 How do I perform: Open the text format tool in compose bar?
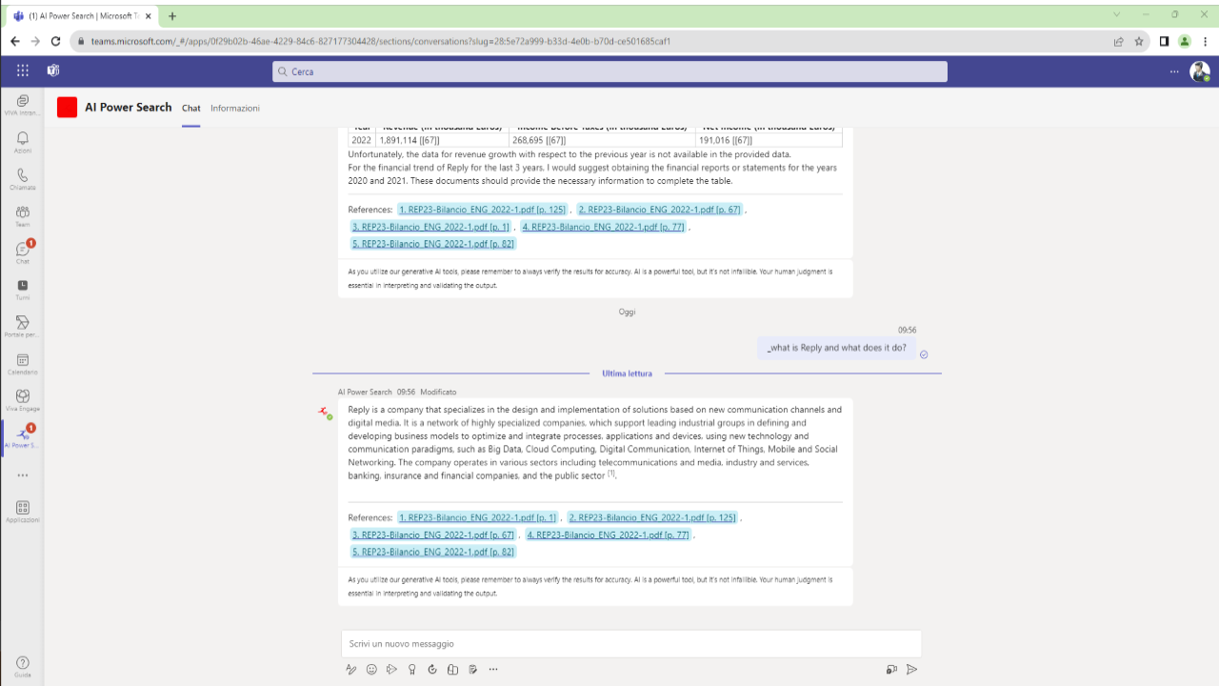pyautogui.click(x=351, y=669)
